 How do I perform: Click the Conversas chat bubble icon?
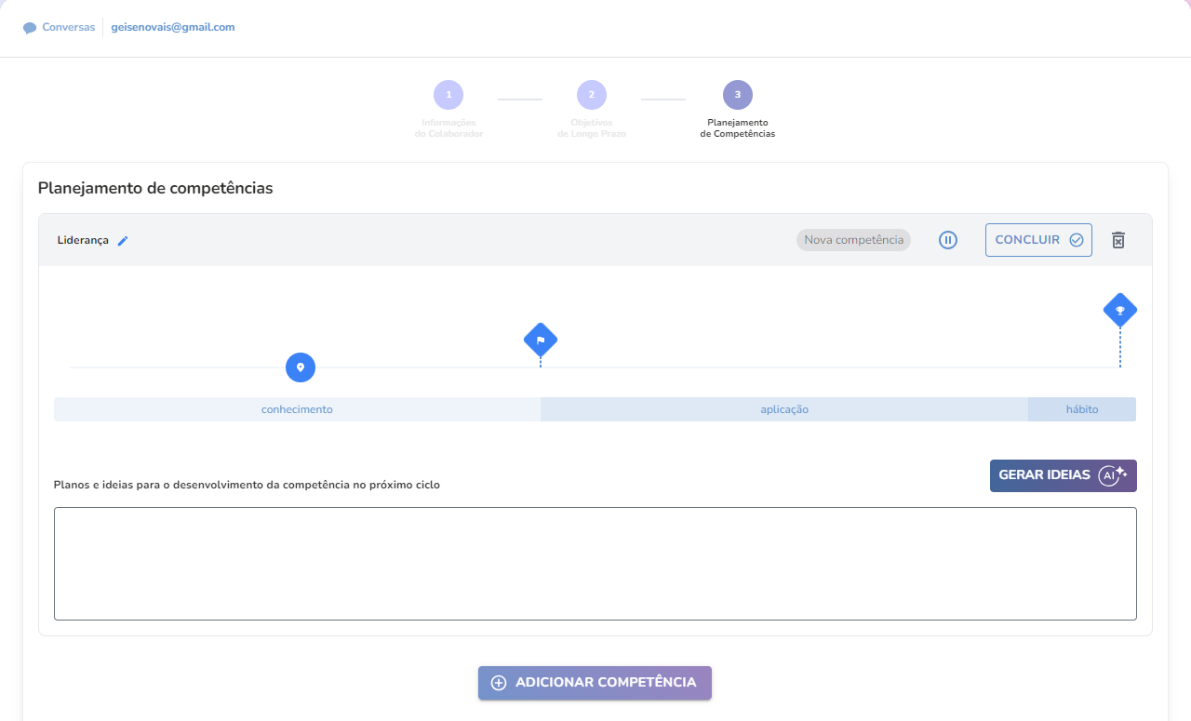pyautogui.click(x=30, y=28)
